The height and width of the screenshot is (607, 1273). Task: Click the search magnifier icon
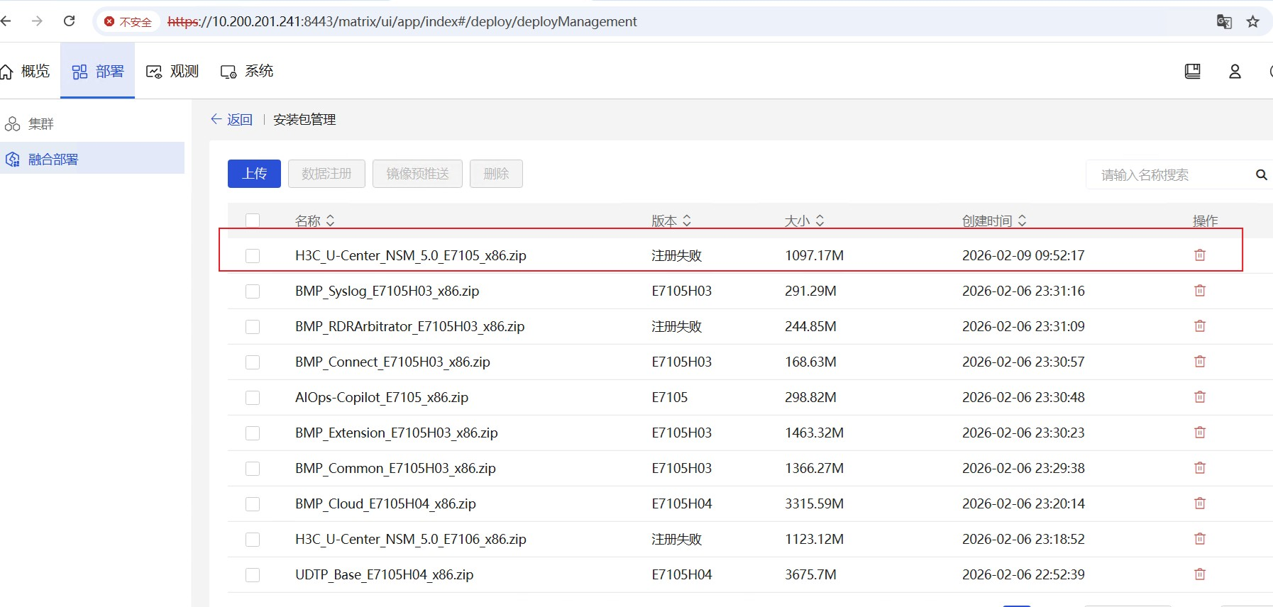click(1261, 174)
